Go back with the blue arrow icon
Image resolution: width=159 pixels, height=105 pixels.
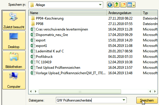coord(110,5)
